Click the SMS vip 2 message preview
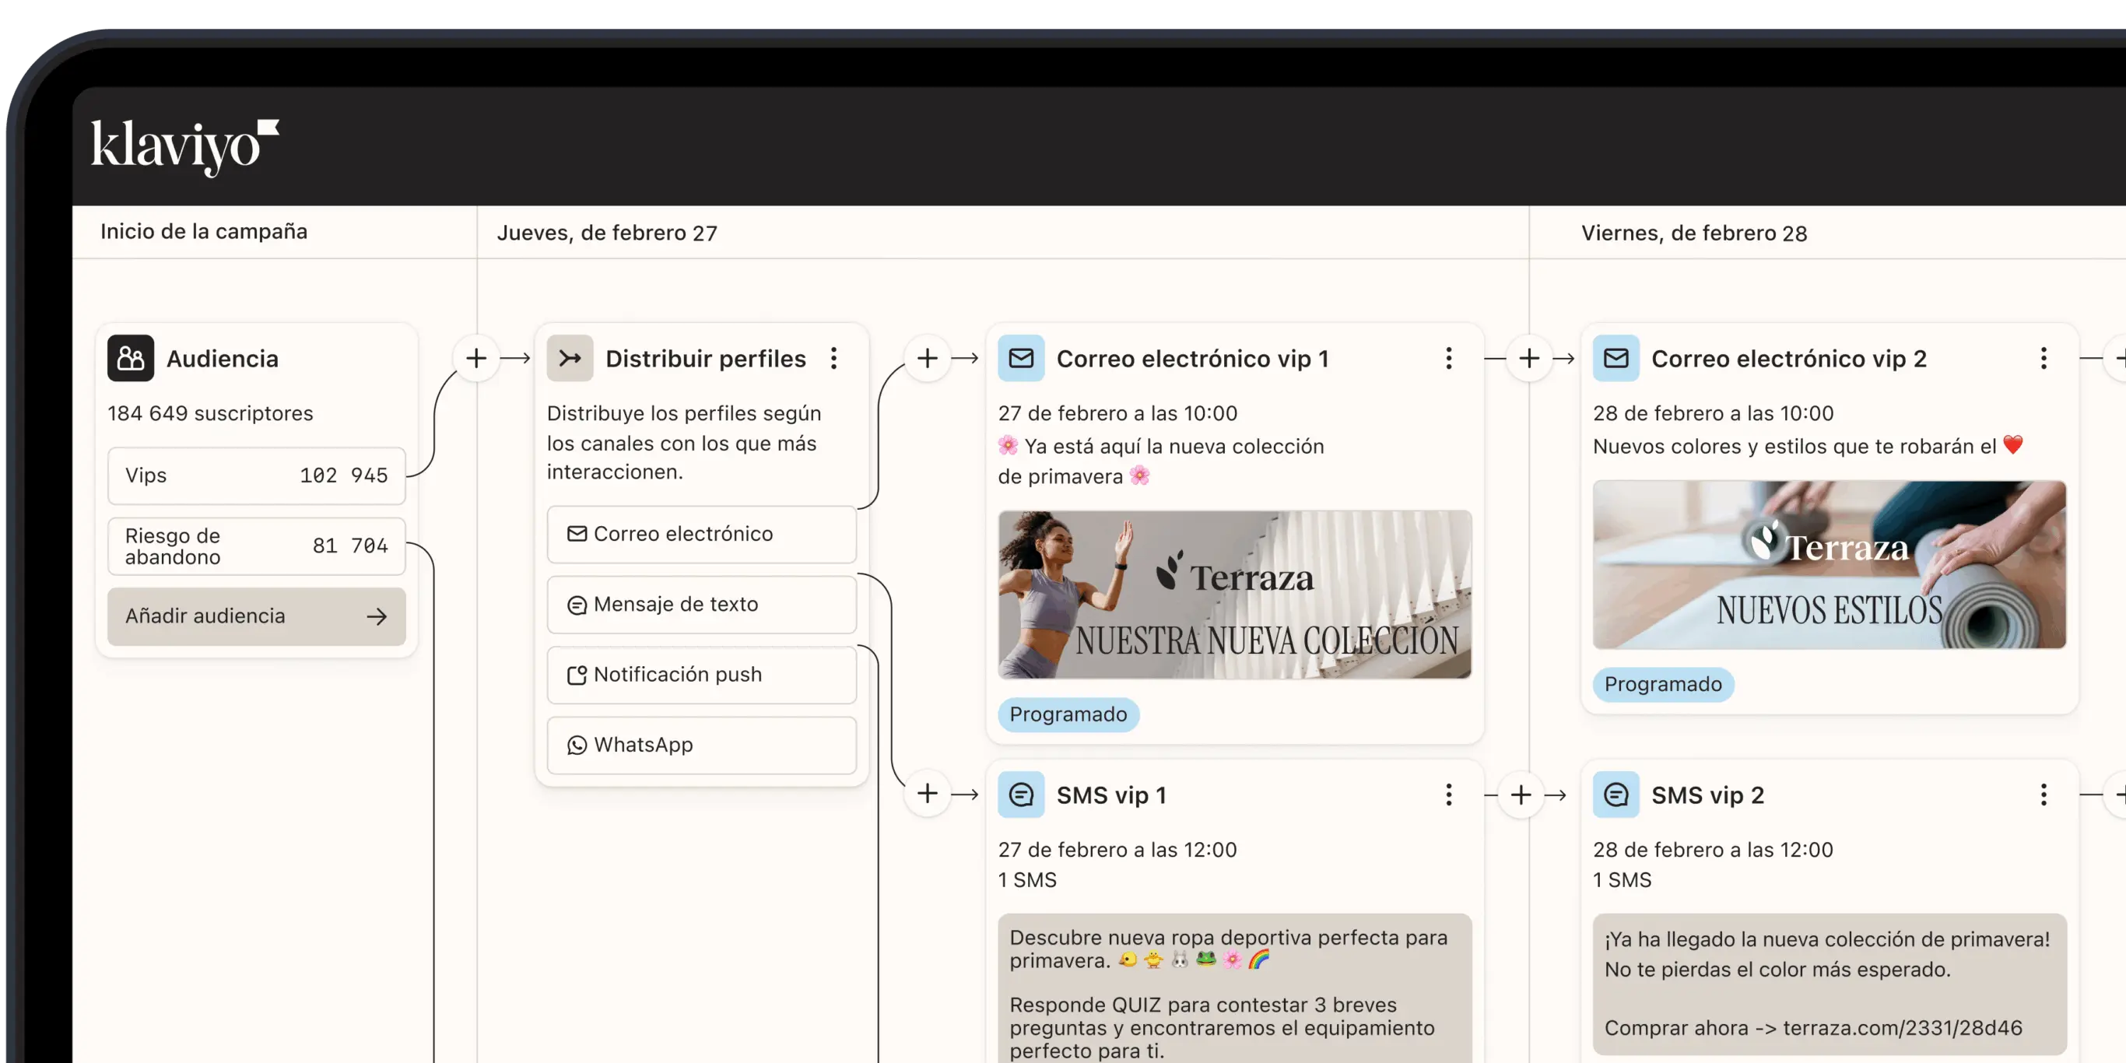The image size is (2126, 1063). pyautogui.click(x=1829, y=983)
